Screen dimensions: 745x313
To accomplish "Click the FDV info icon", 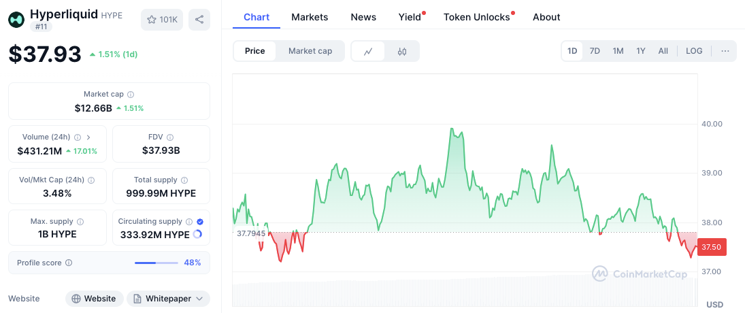I will click(170, 137).
